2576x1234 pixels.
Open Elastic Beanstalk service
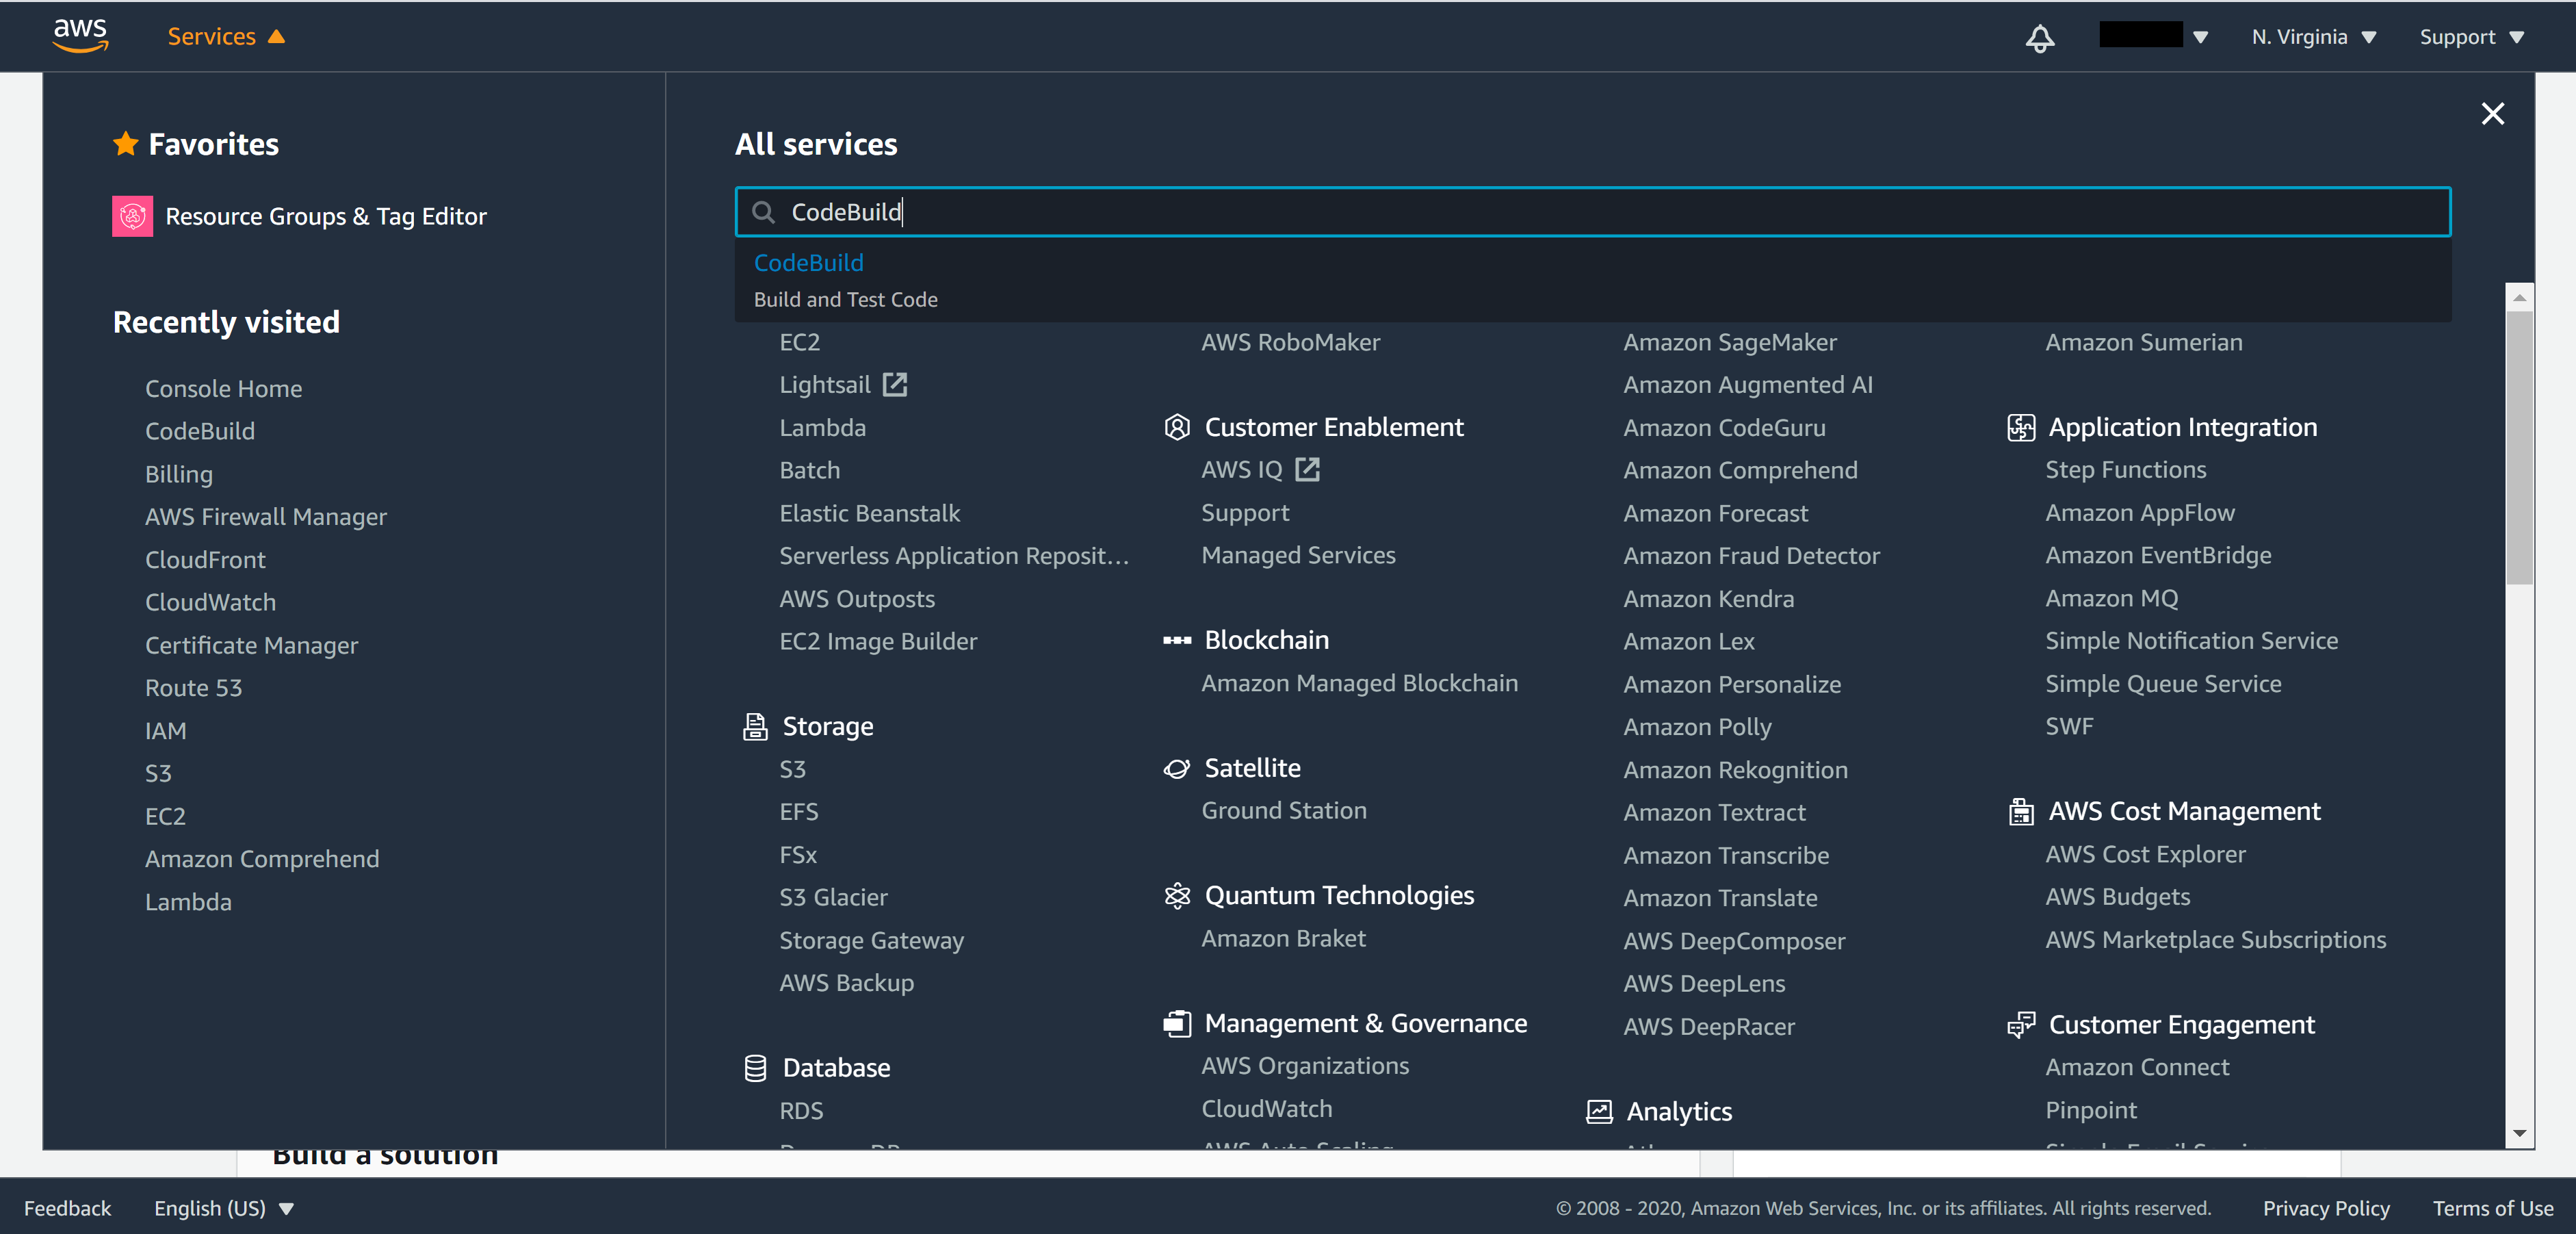tap(869, 513)
